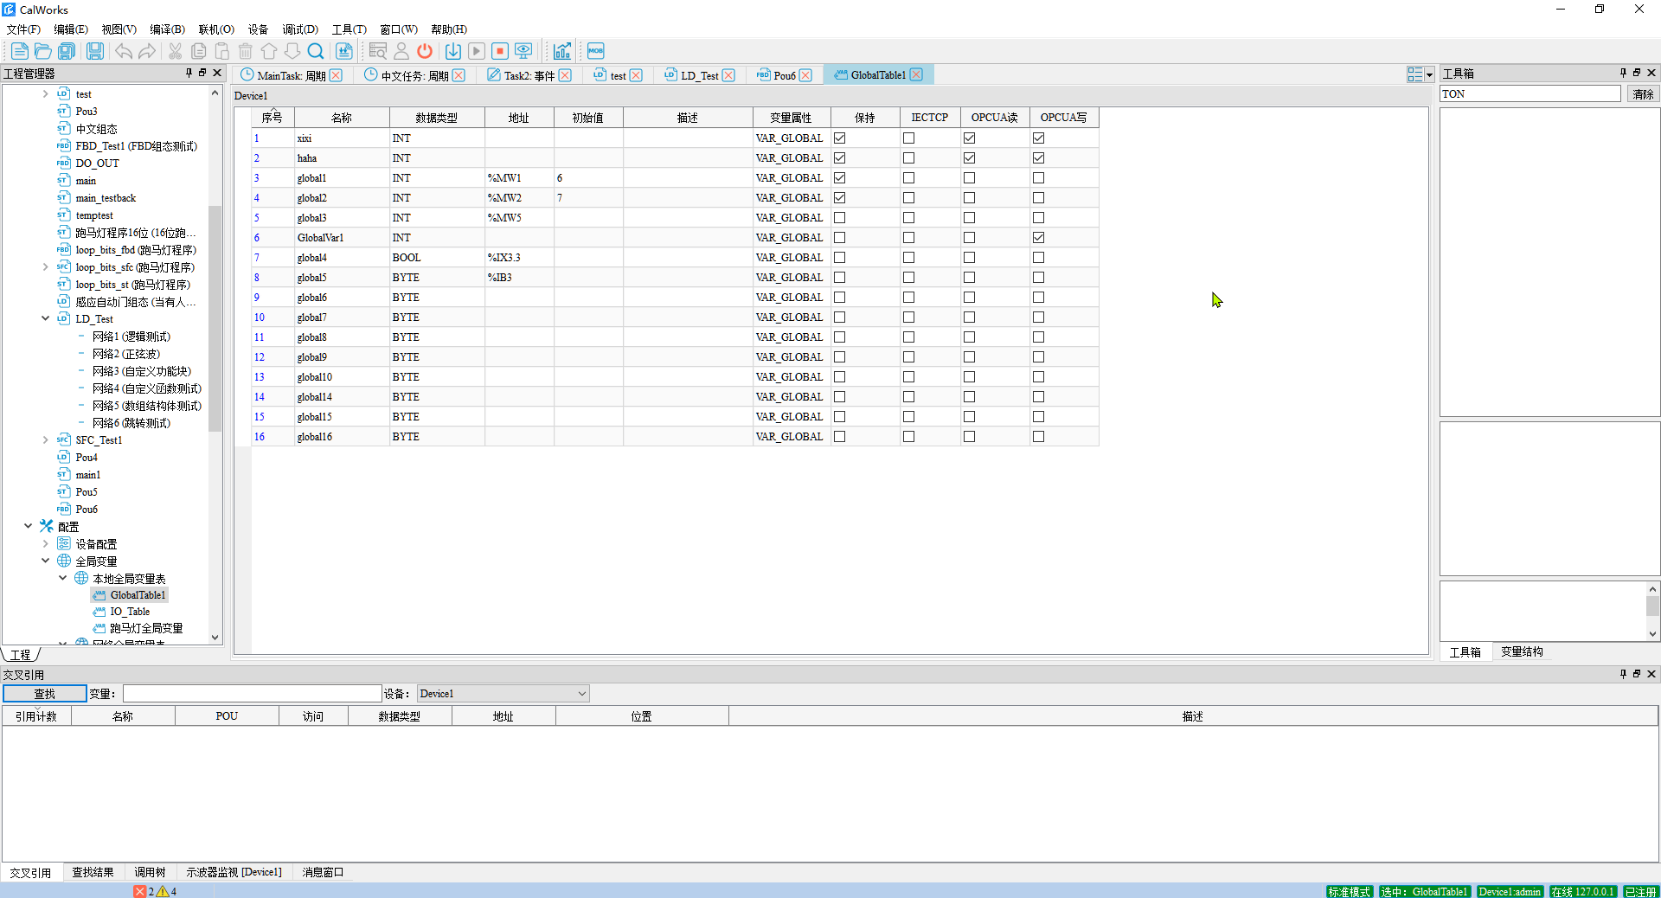The image size is (1661, 898).
Task: Enable IECTCP checkbox for global1 row
Action: click(908, 178)
